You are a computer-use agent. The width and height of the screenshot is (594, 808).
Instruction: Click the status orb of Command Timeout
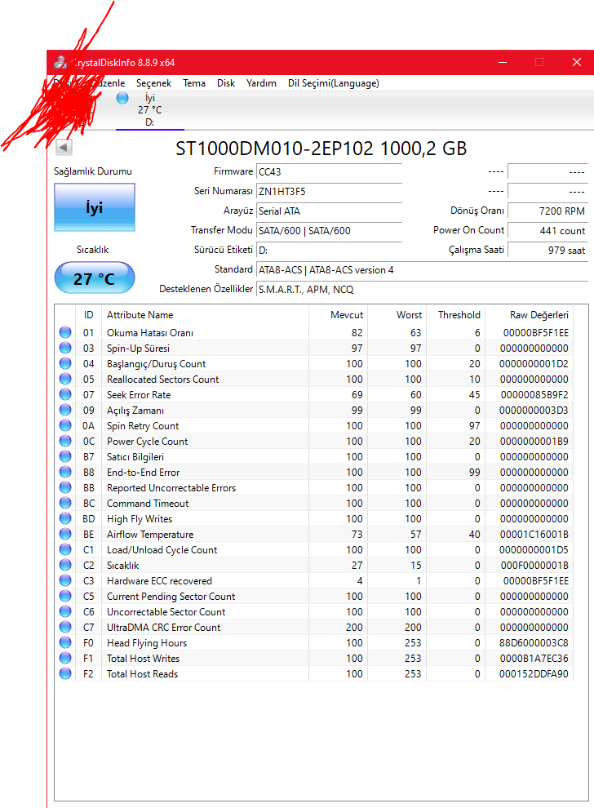click(x=65, y=503)
